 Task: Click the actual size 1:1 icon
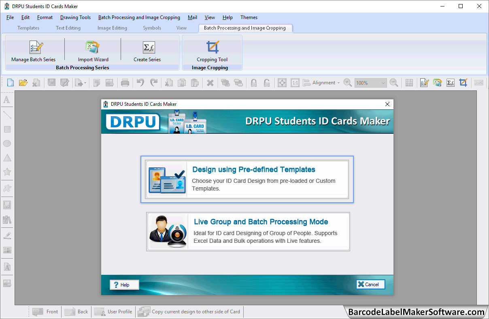[295, 83]
